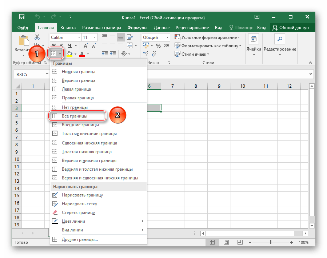The image size is (327, 258).
Task: Open the Ячейки group button
Action: pyautogui.click(x=254, y=45)
